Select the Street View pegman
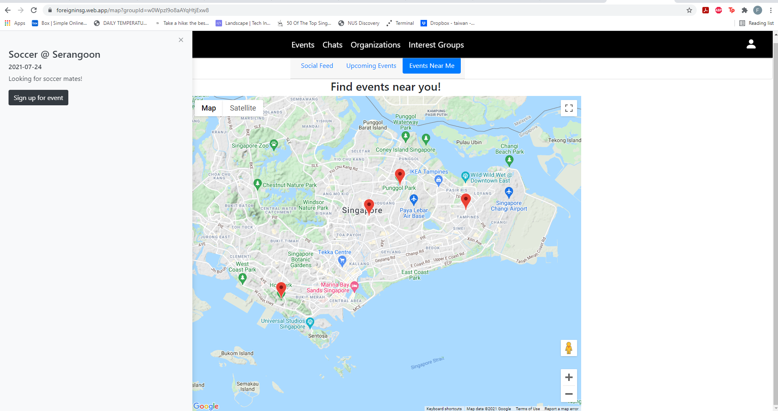This screenshot has width=778, height=411. click(569, 348)
